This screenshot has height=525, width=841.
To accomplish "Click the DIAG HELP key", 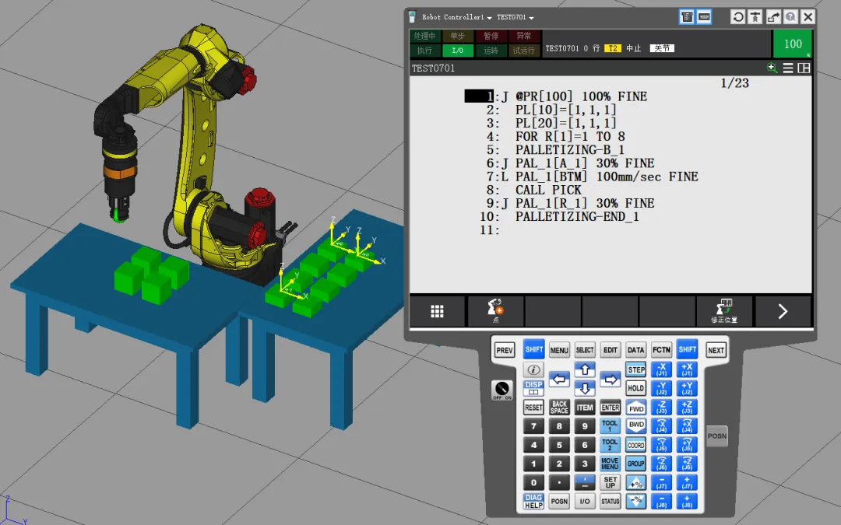I will coord(533,502).
